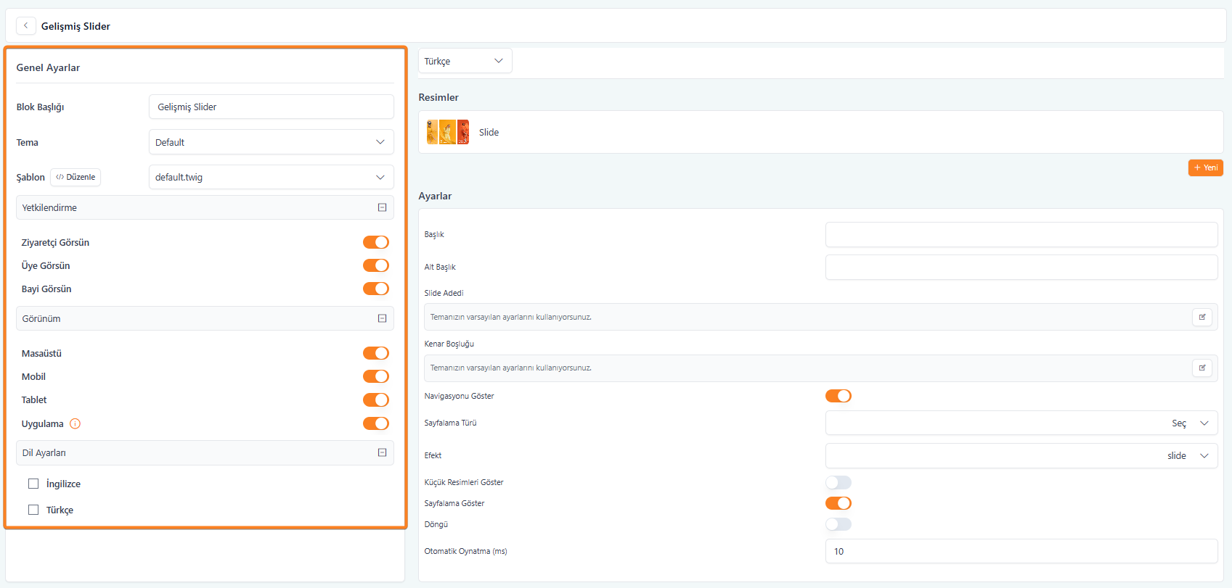Click the Slide Adedi default settings message
The height and width of the screenshot is (588, 1232).
[x=511, y=317]
